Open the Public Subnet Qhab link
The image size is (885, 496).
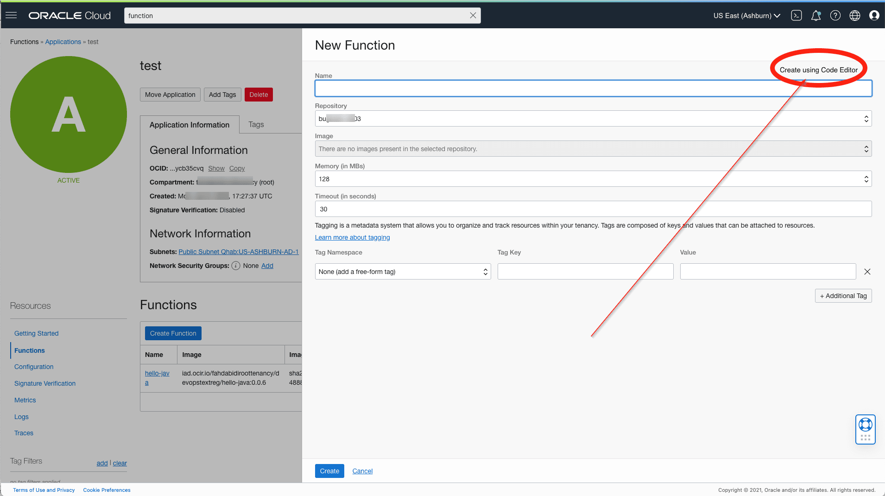[239, 252]
